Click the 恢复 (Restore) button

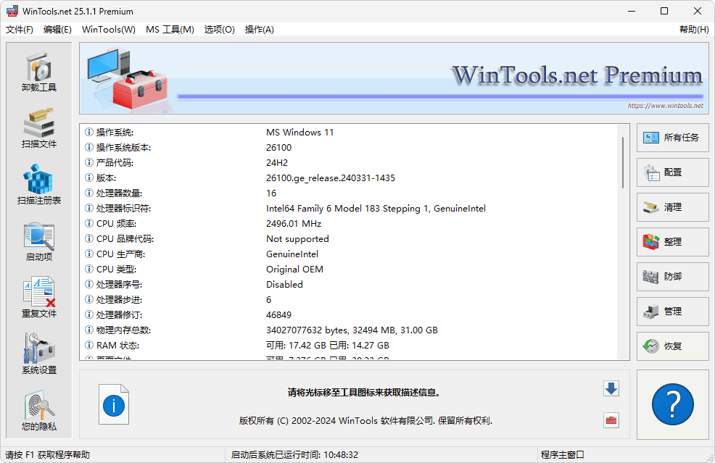point(673,346)
